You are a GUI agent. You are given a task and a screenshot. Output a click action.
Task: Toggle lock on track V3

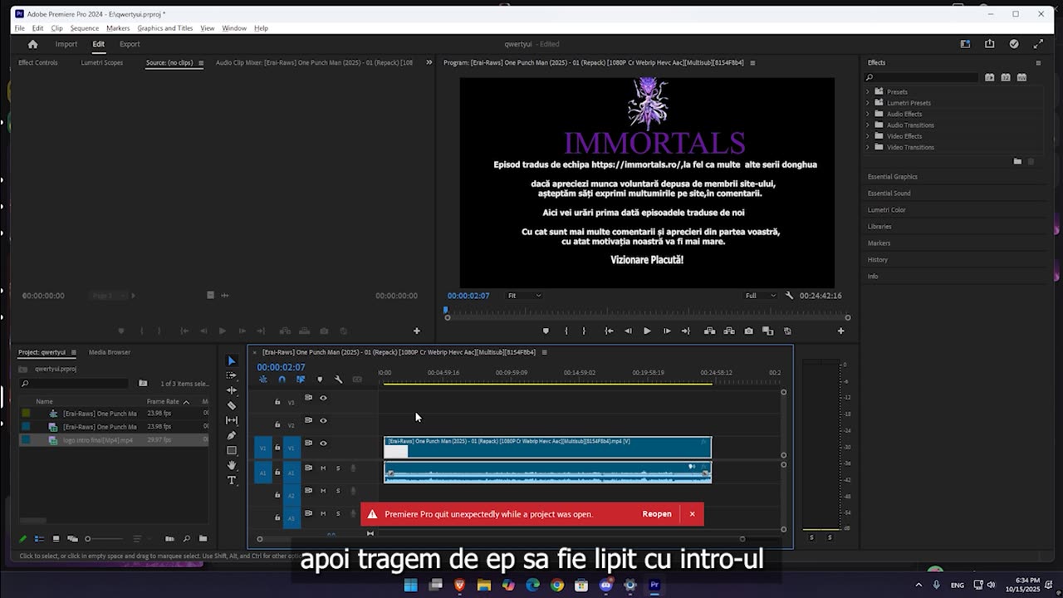tap(277, 402)
